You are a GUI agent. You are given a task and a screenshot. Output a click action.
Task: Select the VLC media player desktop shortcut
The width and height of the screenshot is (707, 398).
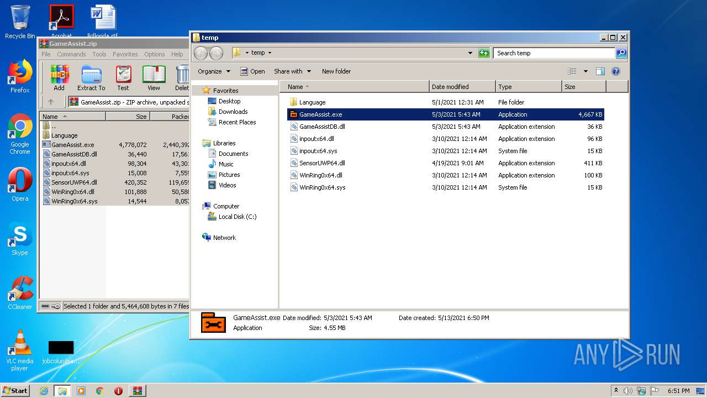tap(20, 350)
